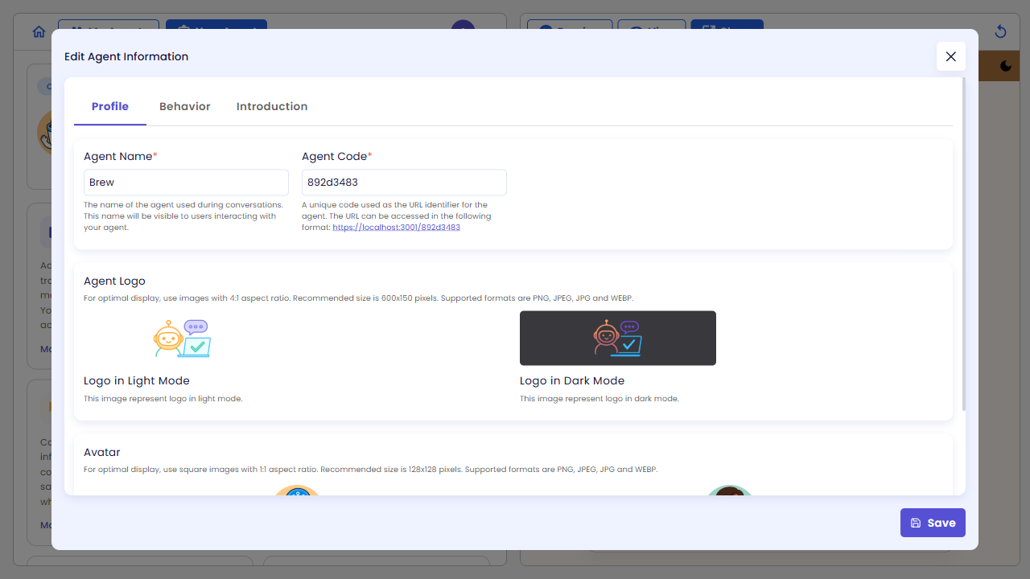Screen dimensions: 1030x579
Task: Click the Save button
Action: coord(933,523)
